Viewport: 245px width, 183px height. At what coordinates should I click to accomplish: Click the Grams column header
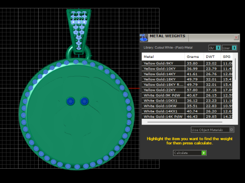pyautogui.click(x=194, y=57)
